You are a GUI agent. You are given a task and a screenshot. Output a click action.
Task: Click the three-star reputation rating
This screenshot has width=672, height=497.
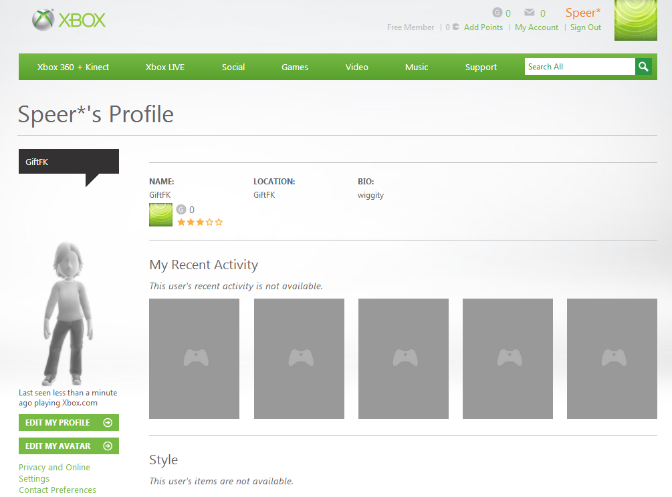200,222
